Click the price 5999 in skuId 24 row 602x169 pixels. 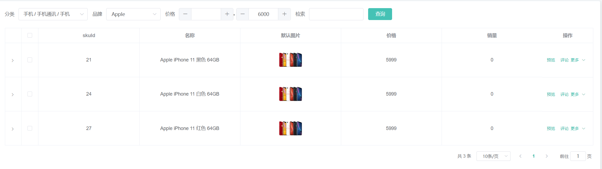tap(391, 94)
